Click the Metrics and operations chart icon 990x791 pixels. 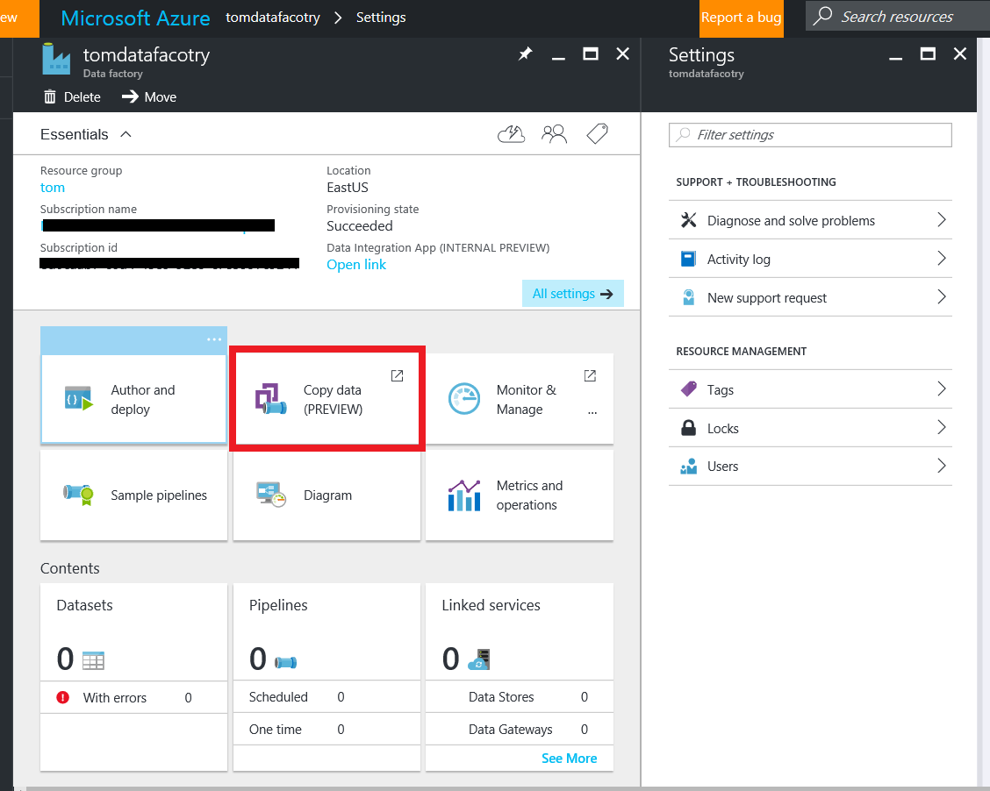click(x=464, y=495)
